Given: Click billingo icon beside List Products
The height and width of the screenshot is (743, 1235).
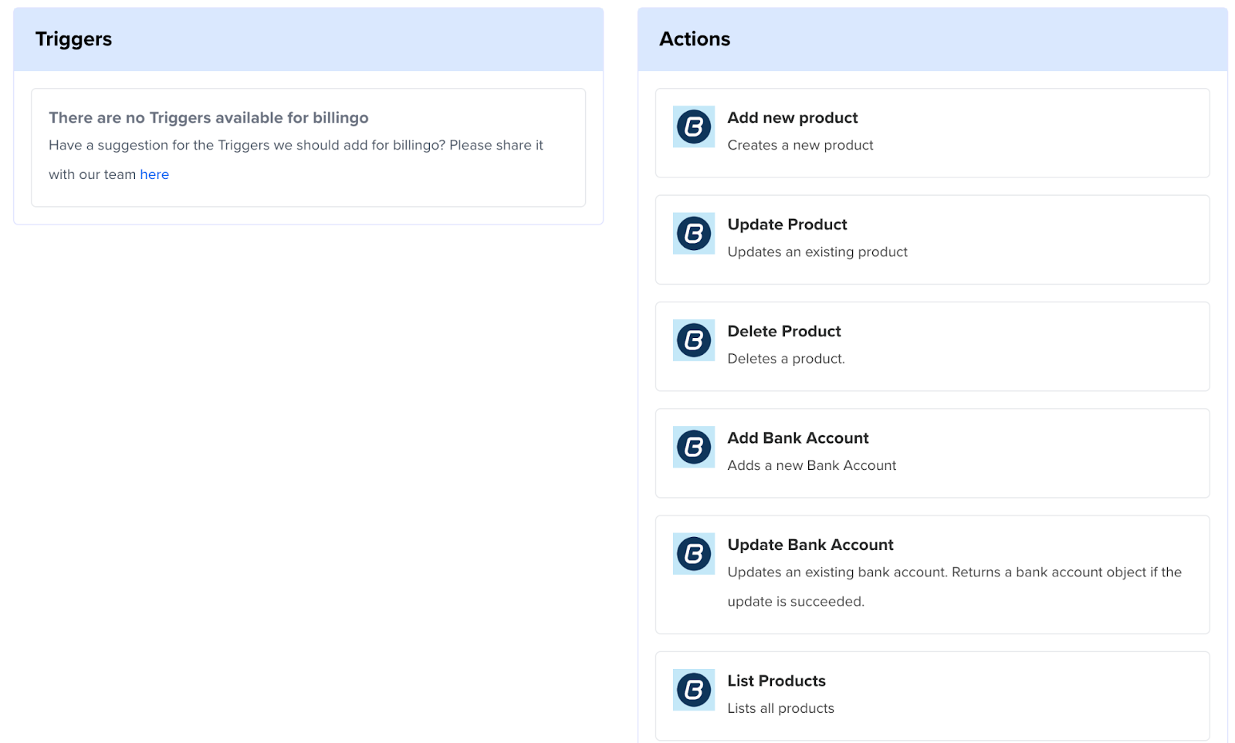Looking at the screenshot, I should [x=693, y=690].
